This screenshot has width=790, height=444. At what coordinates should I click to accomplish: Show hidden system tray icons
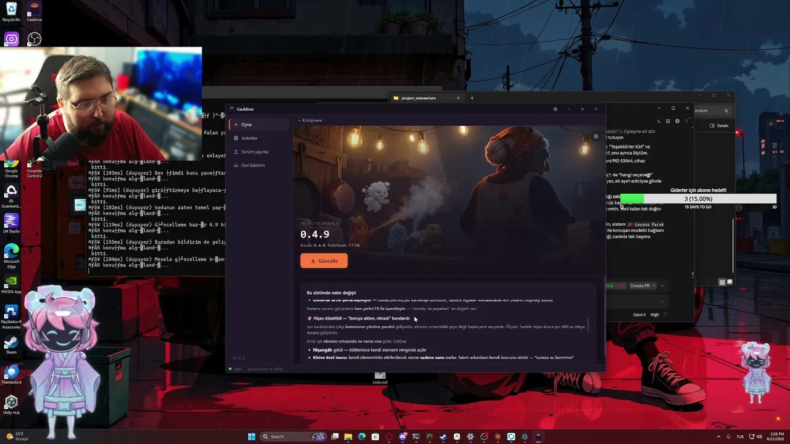coord(719,437)
